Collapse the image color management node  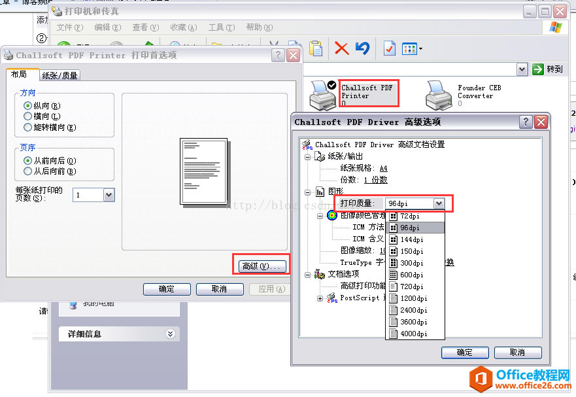pos(320,216)
